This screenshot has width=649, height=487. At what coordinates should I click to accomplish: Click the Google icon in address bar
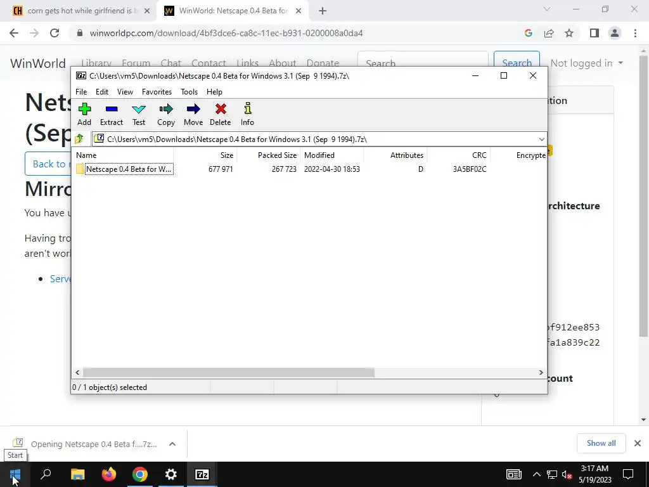click(x=529, y=33)
